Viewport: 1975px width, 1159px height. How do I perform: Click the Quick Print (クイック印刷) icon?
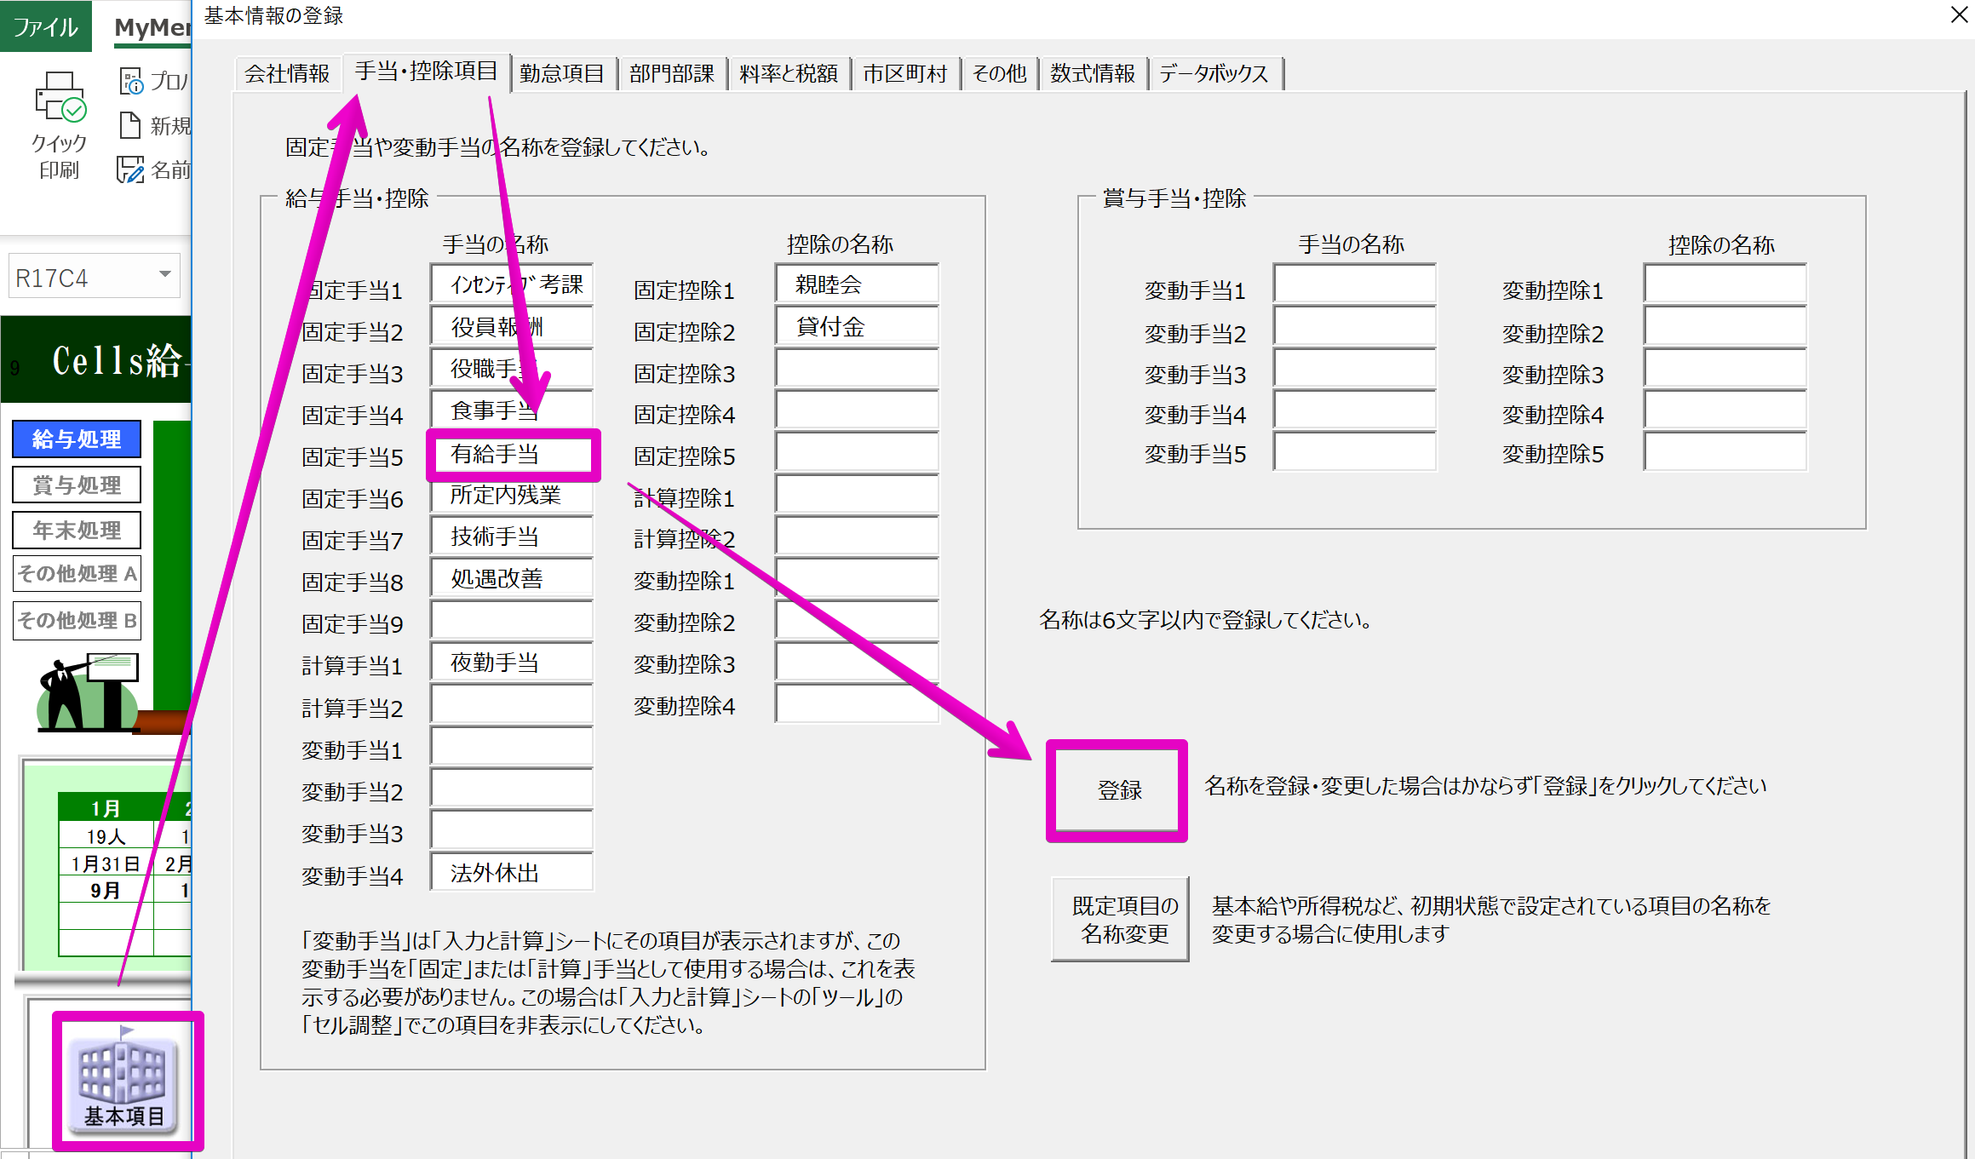(x=59, y=96)
